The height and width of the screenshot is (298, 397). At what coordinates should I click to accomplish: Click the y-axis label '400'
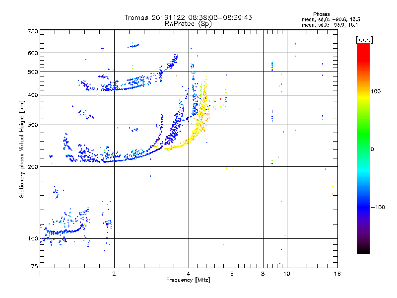point(33,95)
